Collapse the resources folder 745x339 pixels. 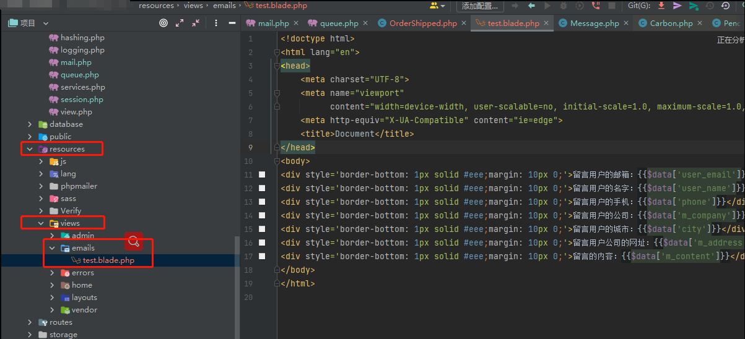[30, 149]
